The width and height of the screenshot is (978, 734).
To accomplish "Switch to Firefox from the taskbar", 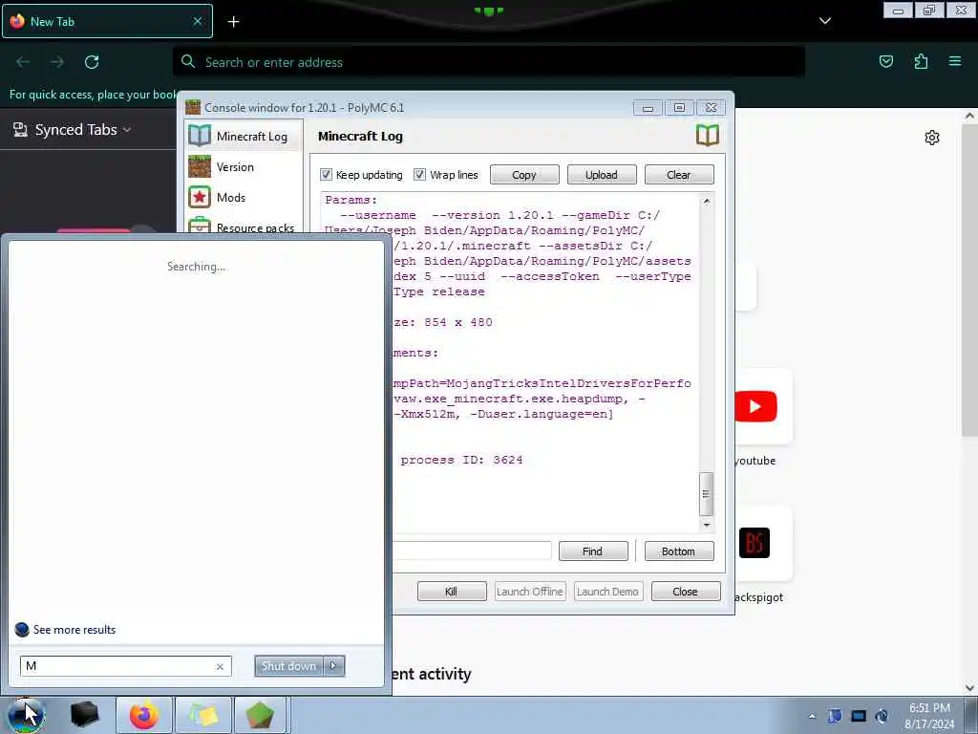I will [x=144, y=715].
